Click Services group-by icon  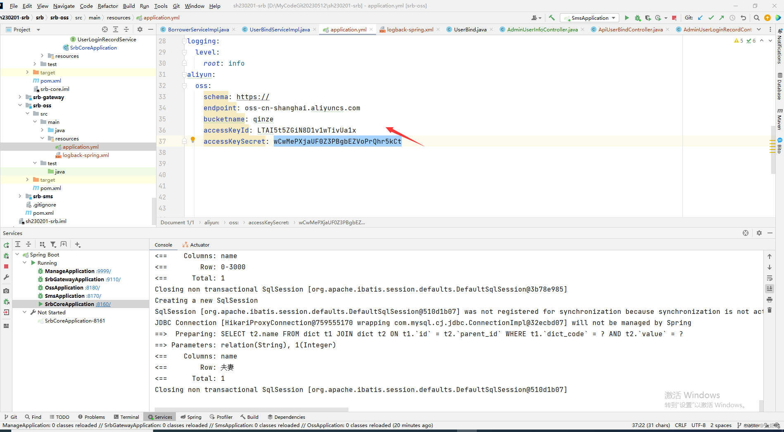(x=42, y=244)
